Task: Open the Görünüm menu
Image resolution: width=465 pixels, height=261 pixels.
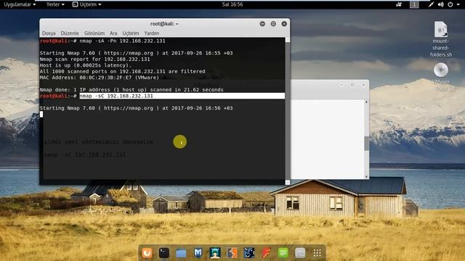Action: click(x=94, y=33)
